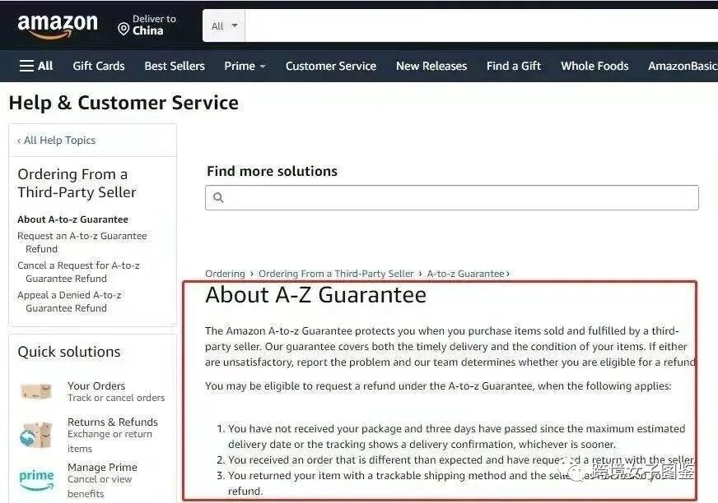Click the Ordering breadcrumb link
The height and width of the screenshot is (503, 718).
[x=225, y=274]
